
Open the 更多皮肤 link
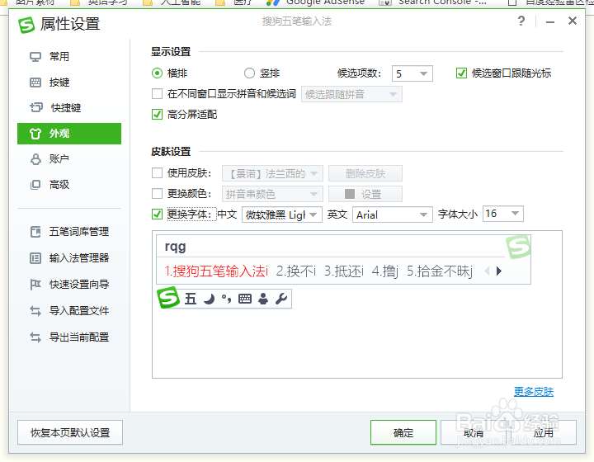pyautogui.click(x=534, y=392)
